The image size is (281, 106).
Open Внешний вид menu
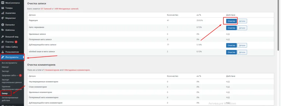(x=12, y=37)
